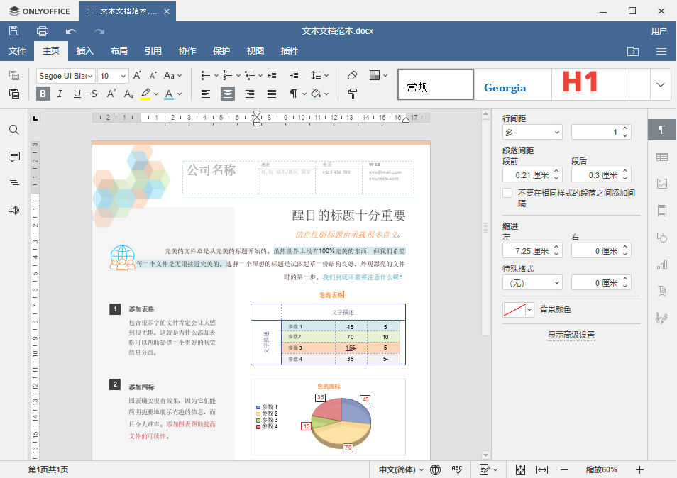677x478 pixels.
Task: Select the Georgia style
Action: pos(513,84)
